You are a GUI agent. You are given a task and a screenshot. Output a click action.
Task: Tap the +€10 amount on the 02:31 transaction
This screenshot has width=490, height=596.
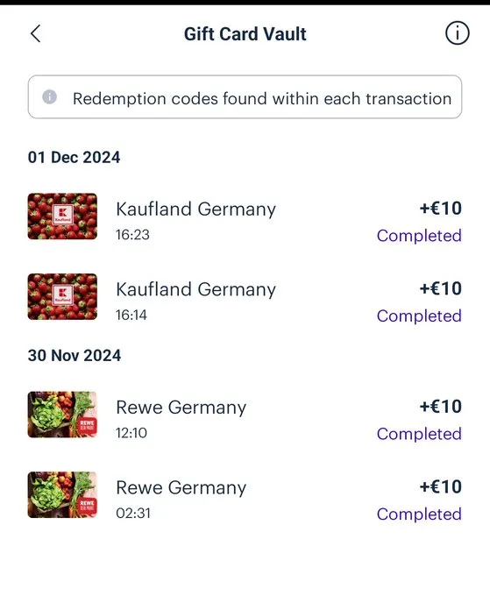coord(441,486)
